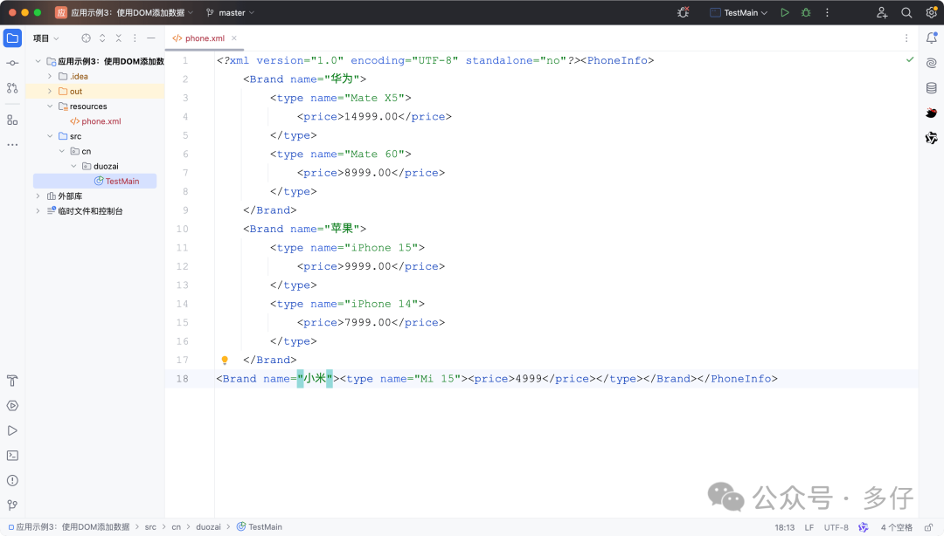Open the Build hammer tool window

point(12,381)
